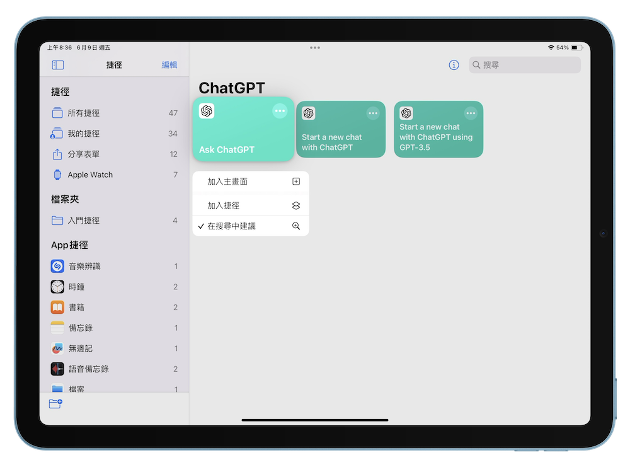The image size is (630, 467).
Task: Tap the Wi-Fi status icon
Action: pos(551,47)
